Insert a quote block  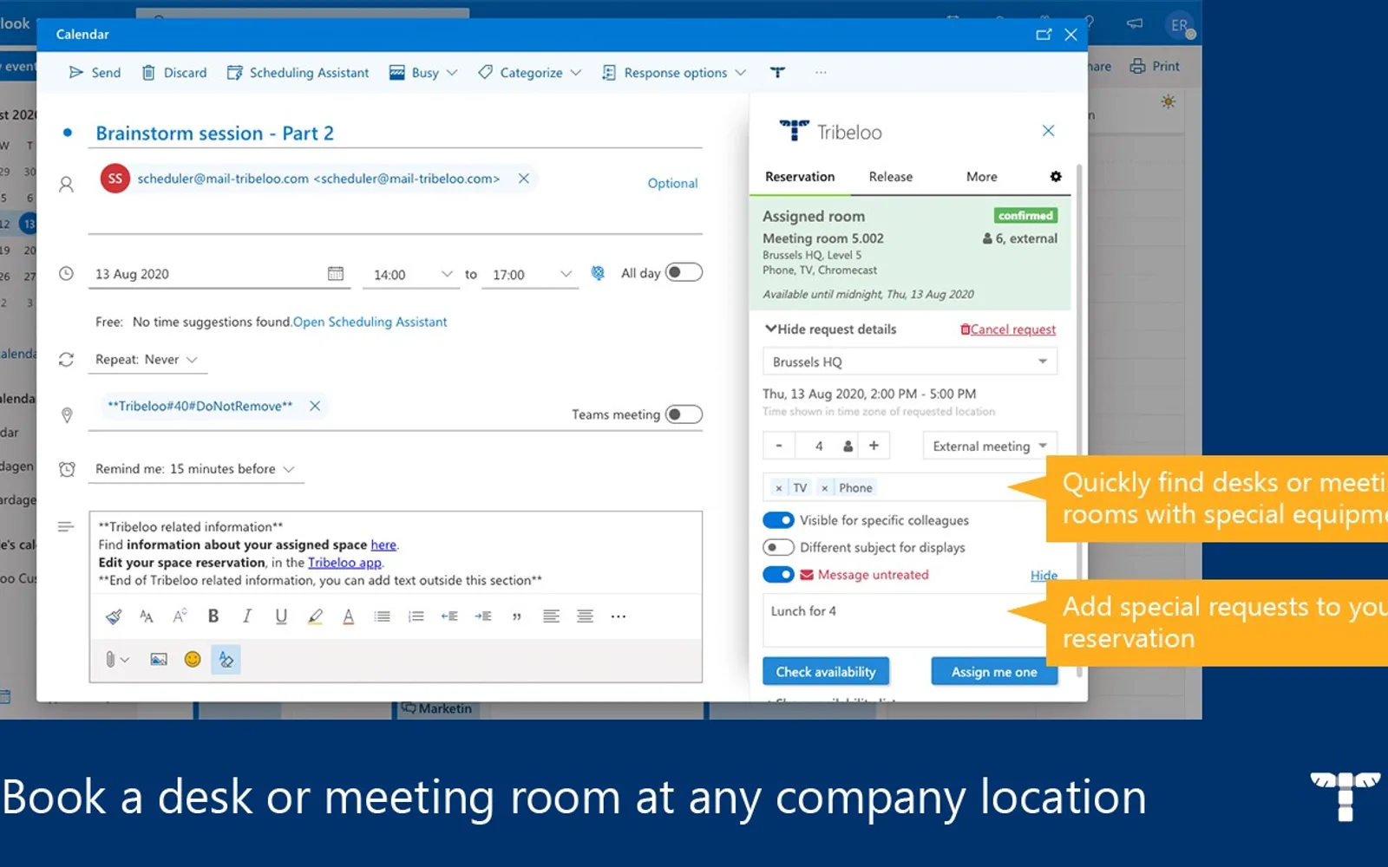coord(517,616)
